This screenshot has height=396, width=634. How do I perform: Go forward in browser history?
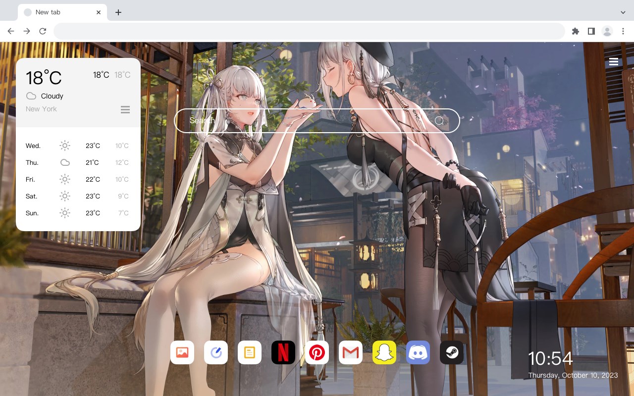click(27, 31)
